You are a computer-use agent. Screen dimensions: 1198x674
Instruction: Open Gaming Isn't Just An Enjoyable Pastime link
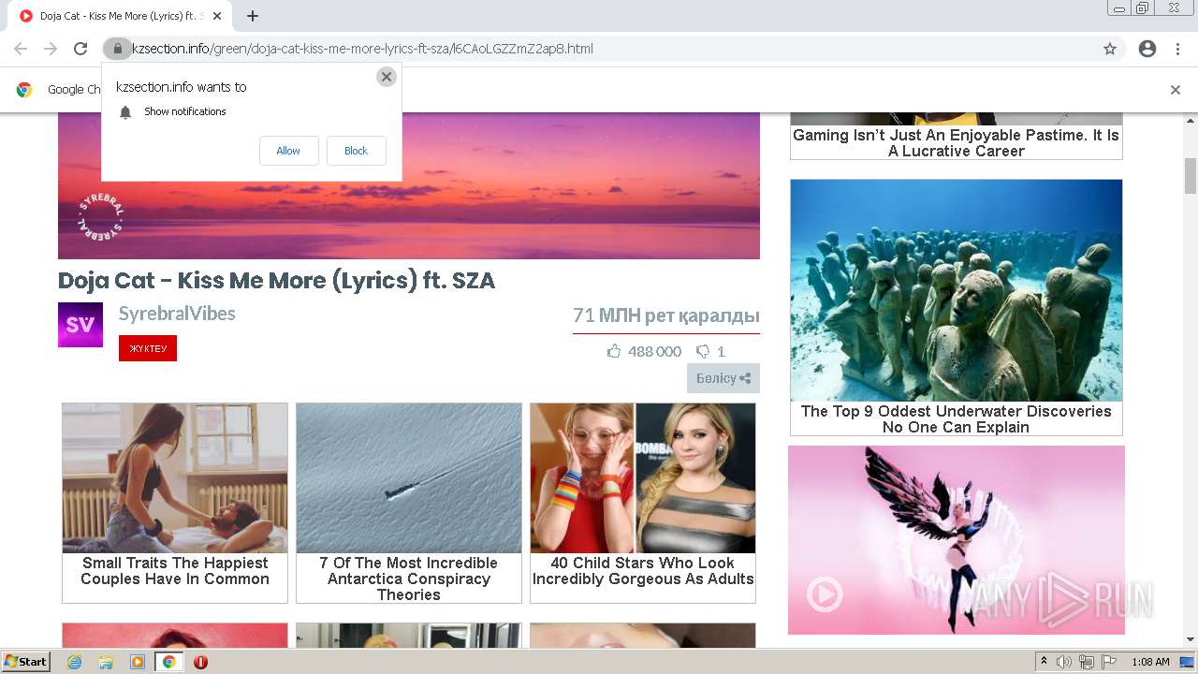point(957,143)
